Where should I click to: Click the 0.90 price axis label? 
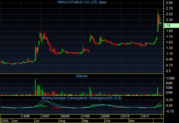pos(169,59)
